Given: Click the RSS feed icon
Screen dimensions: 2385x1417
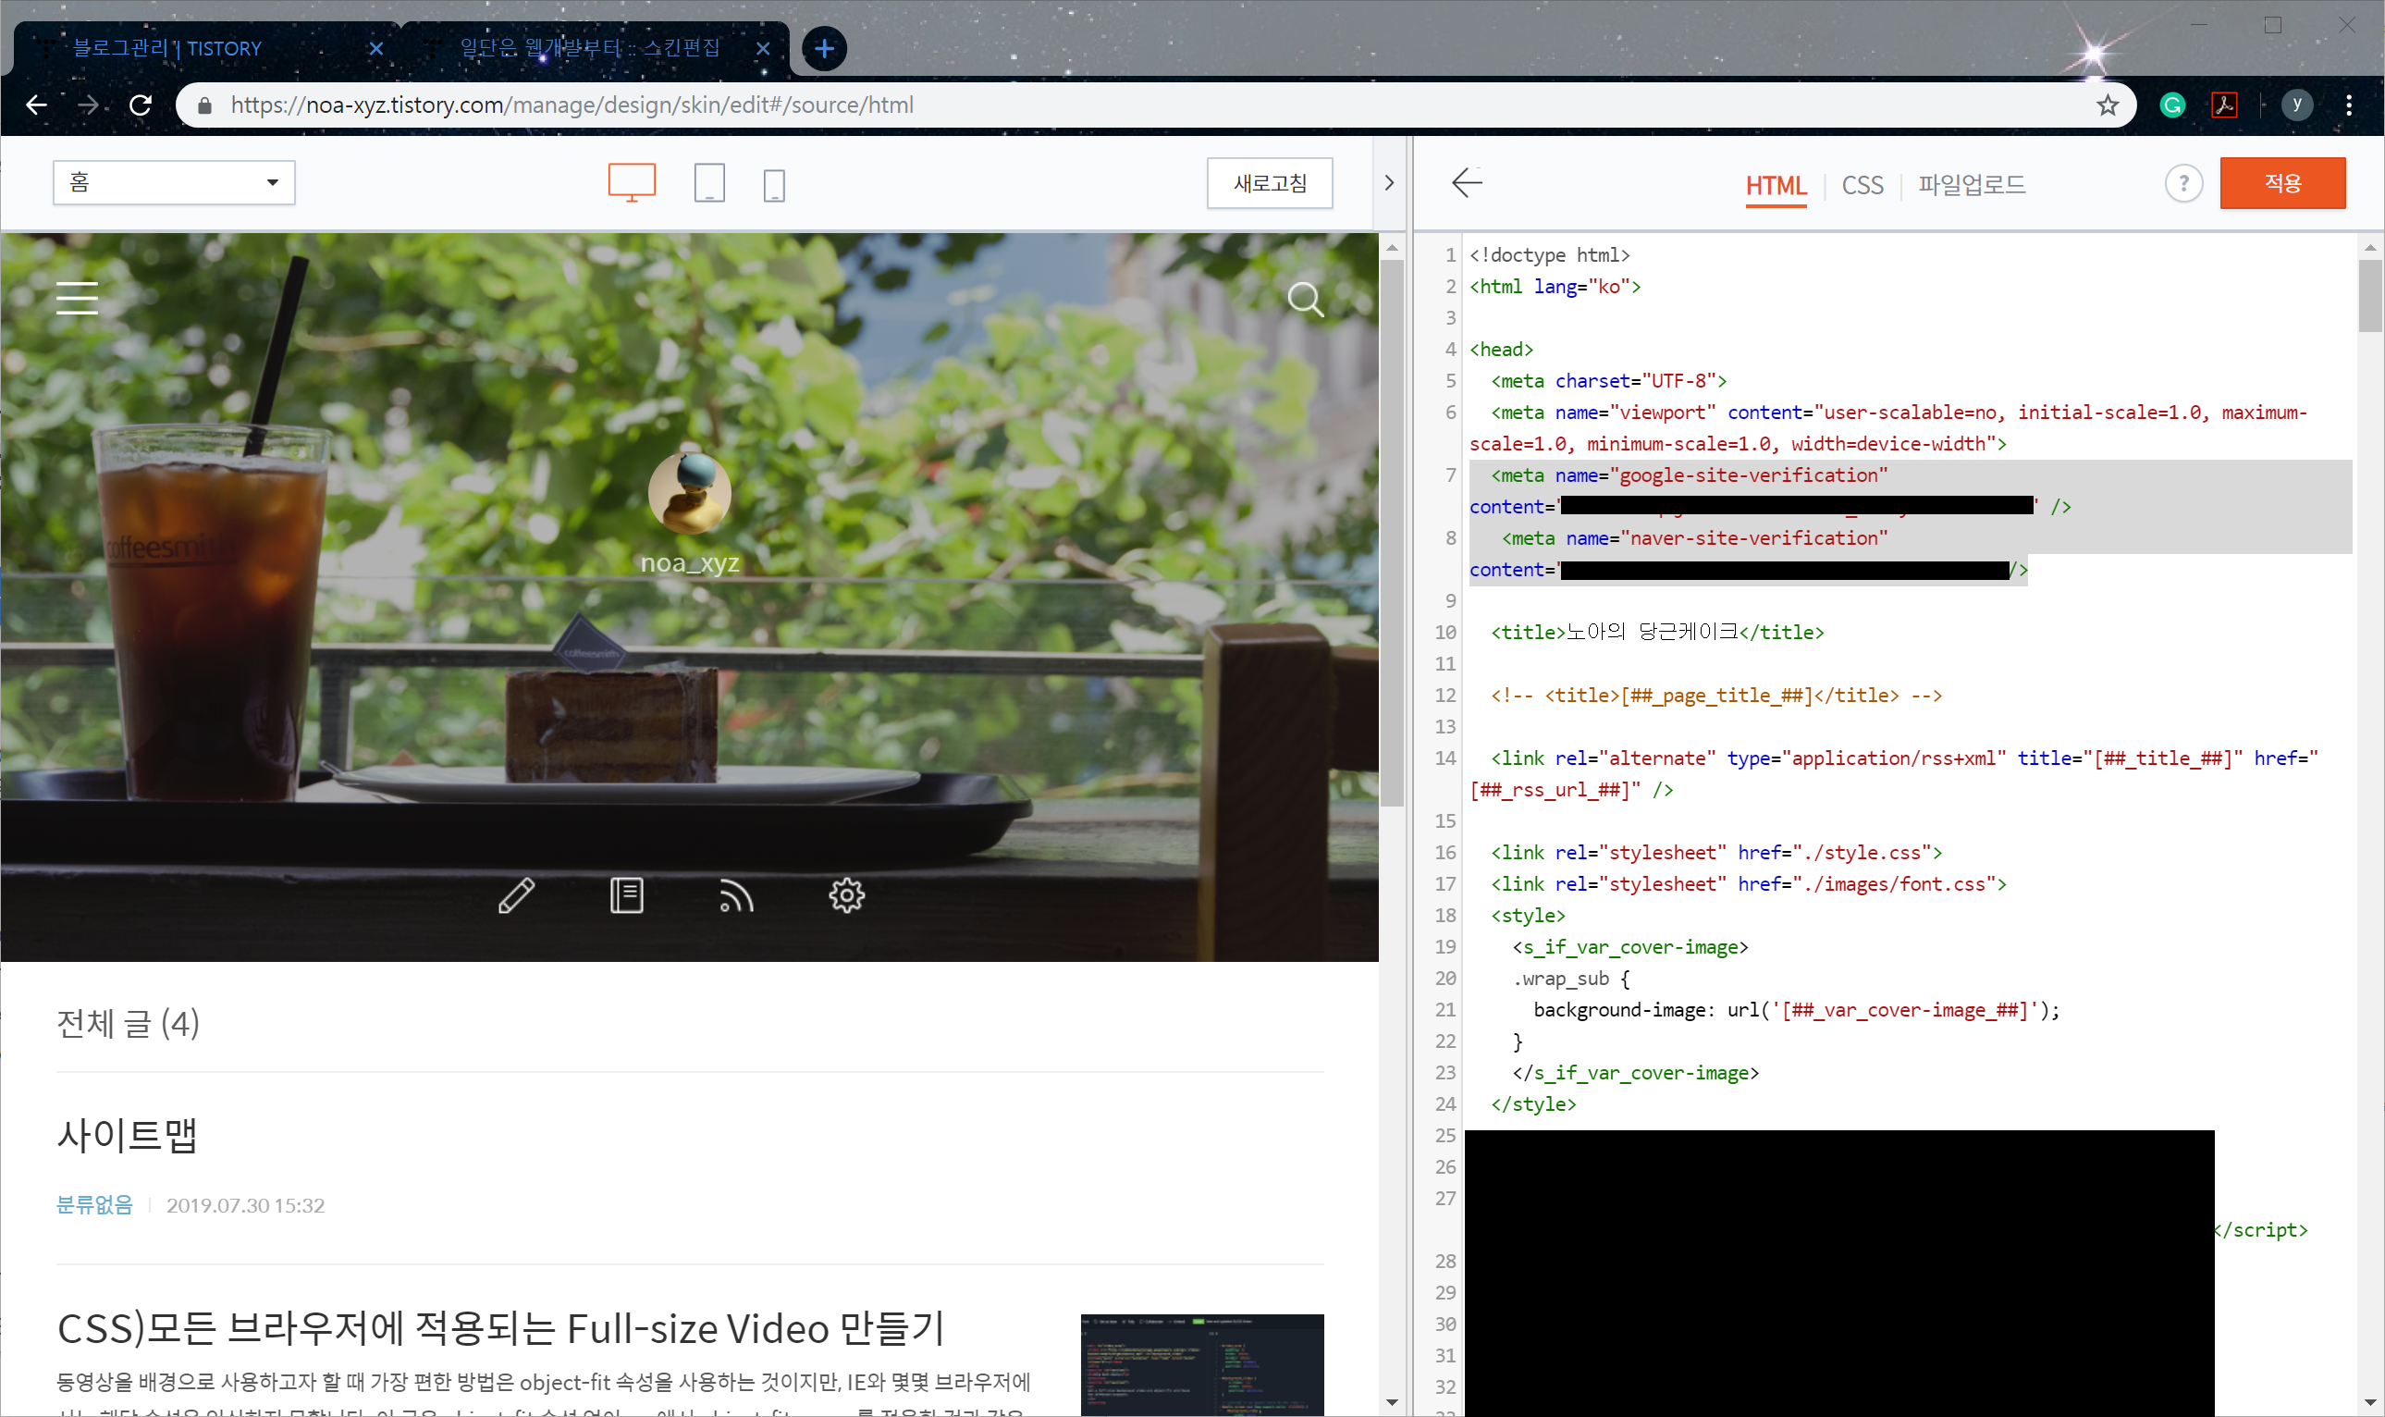Looking at the screenshot, I should tap(736, 896).
